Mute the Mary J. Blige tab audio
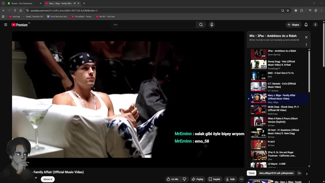 pos(74,3)
